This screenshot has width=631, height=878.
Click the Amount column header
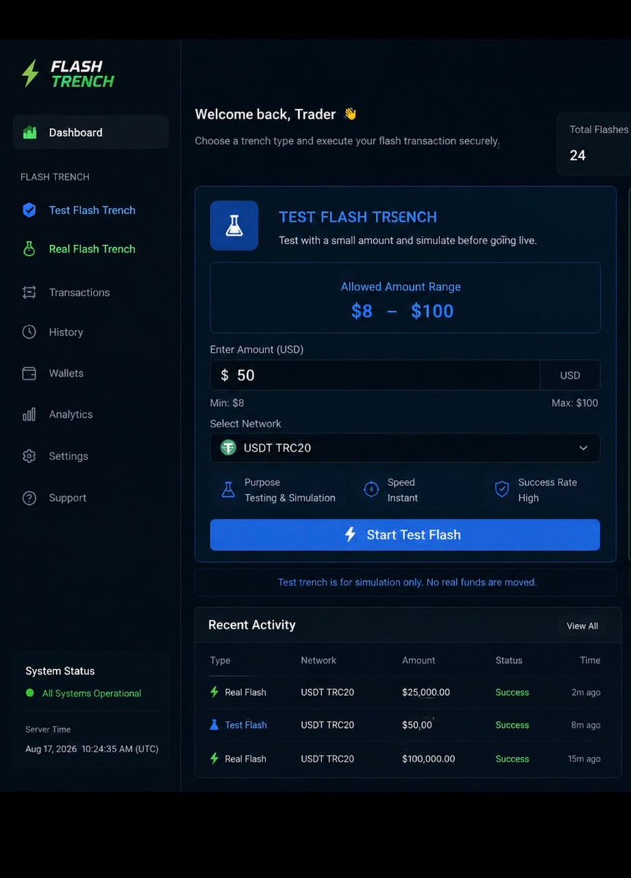pos(419,660)
